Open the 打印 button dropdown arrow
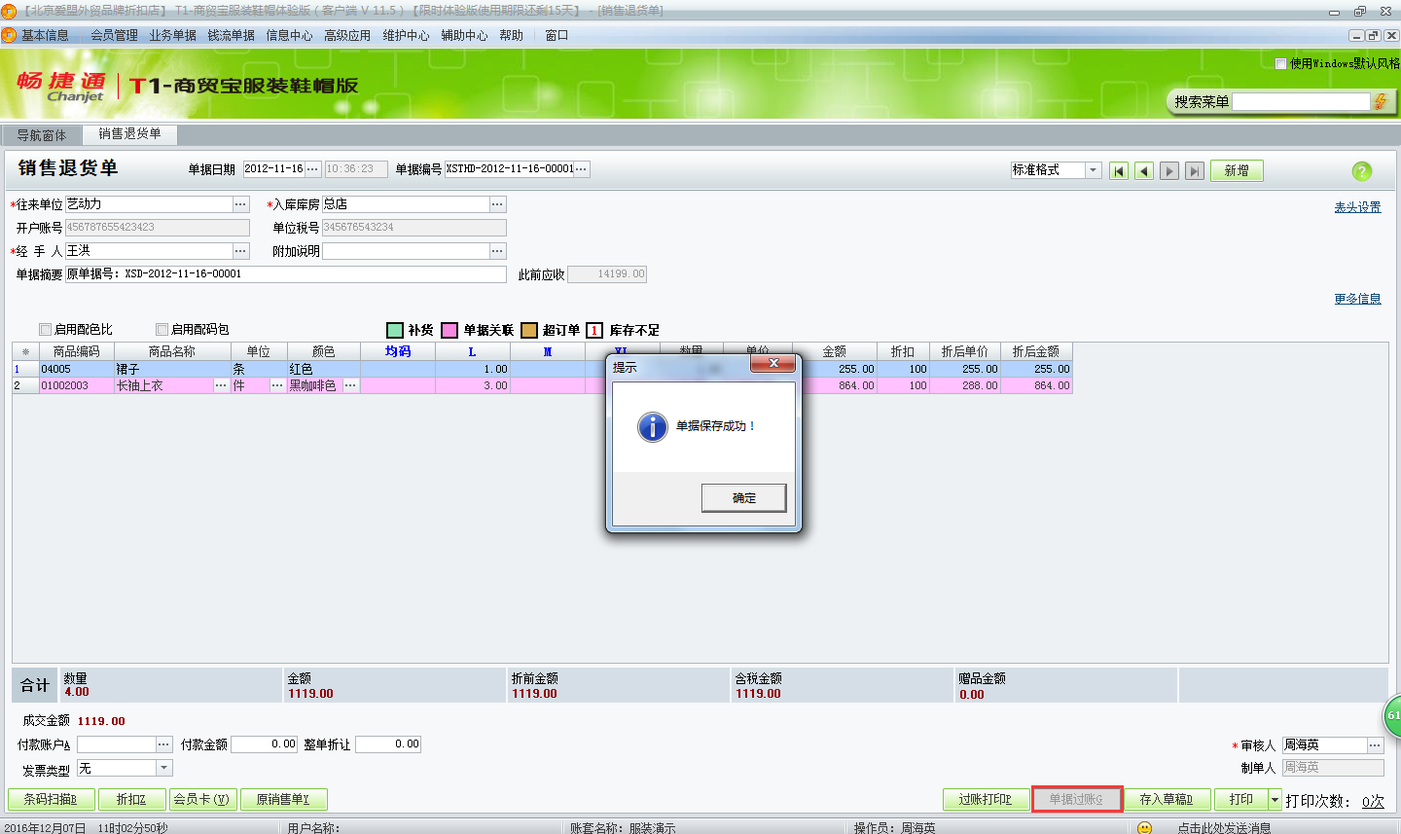 1275,800
